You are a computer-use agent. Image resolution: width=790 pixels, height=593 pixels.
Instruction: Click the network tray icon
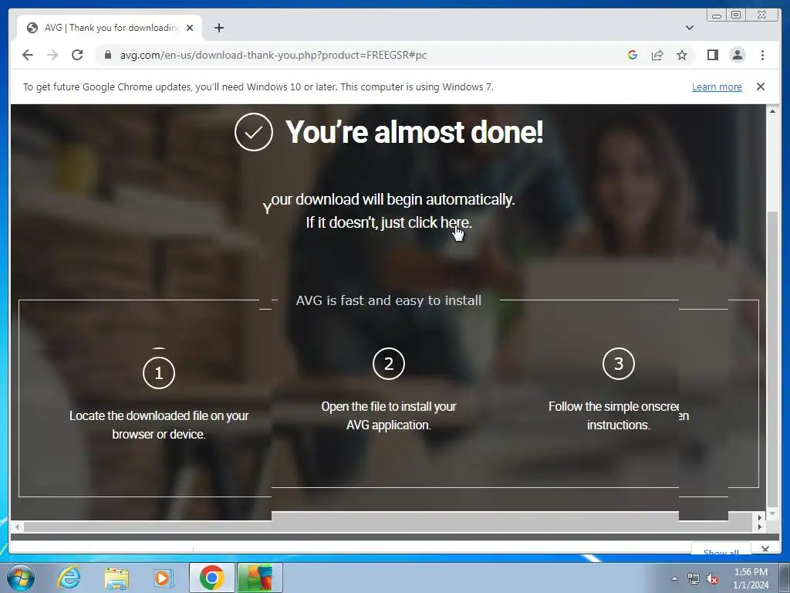(694, 578)
